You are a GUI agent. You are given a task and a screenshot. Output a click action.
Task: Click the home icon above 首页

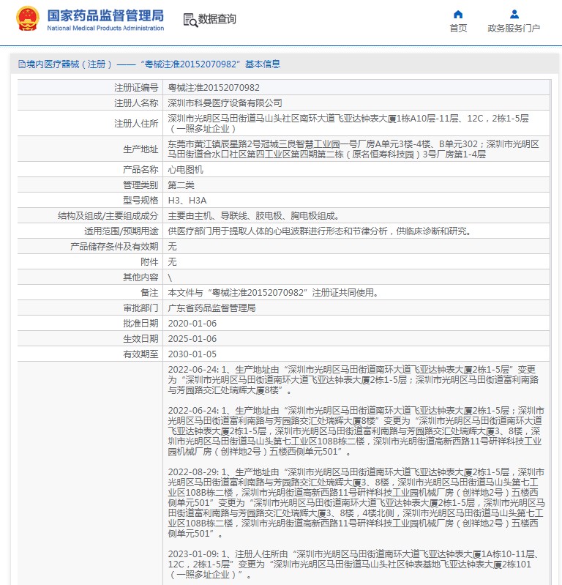click(458, 14)
